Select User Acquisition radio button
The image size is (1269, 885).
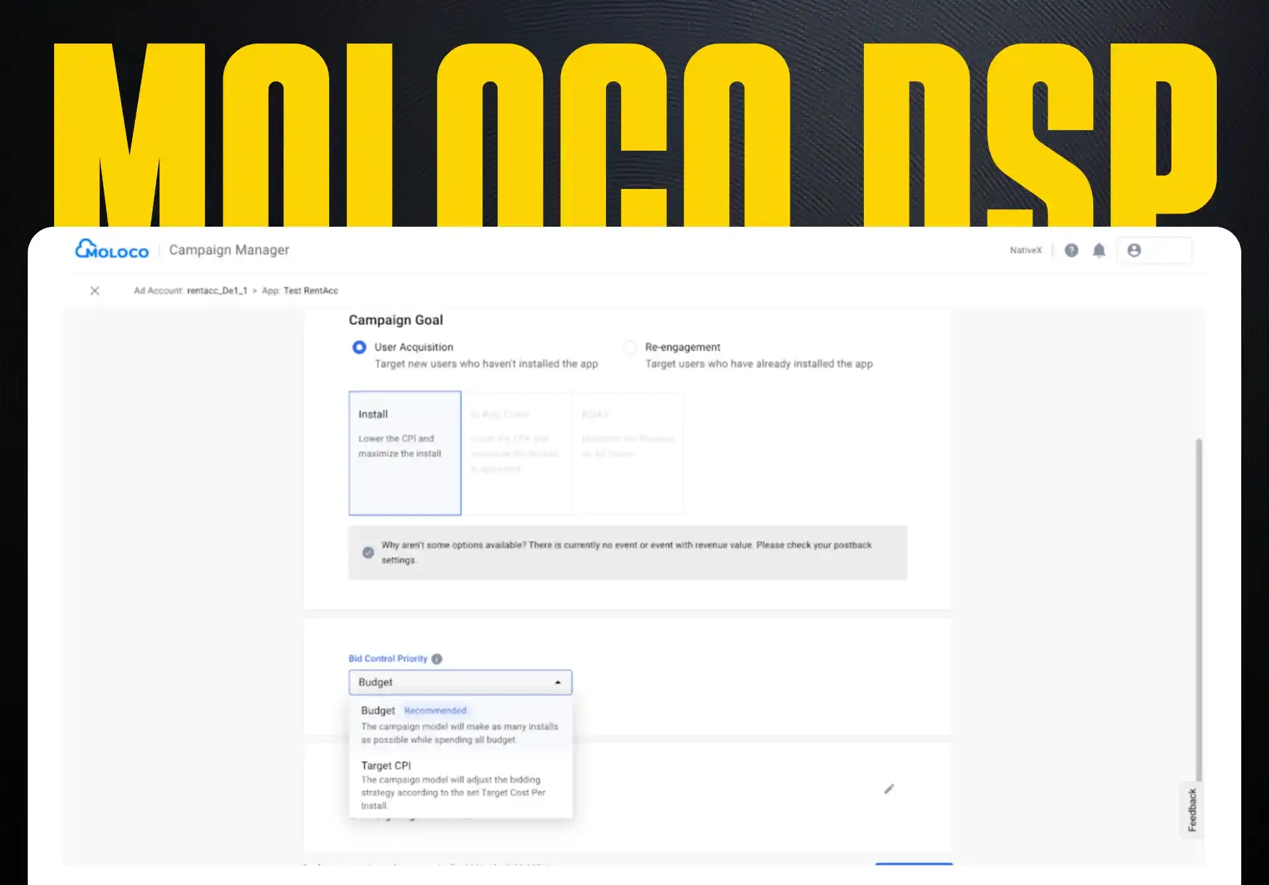(359, 347)
